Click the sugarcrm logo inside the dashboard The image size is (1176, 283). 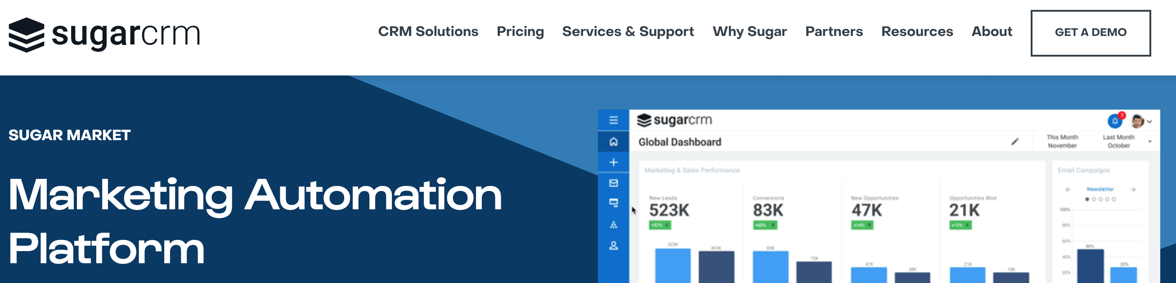tap(675, 120)
